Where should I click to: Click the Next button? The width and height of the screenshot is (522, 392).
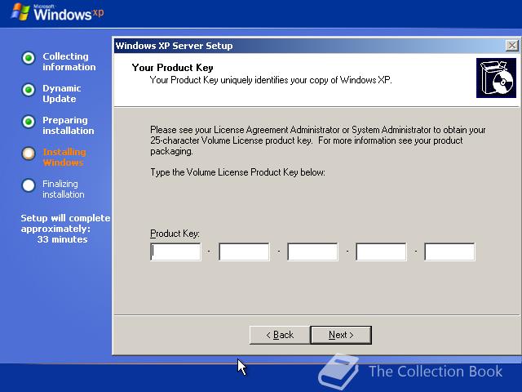point(341,335)
